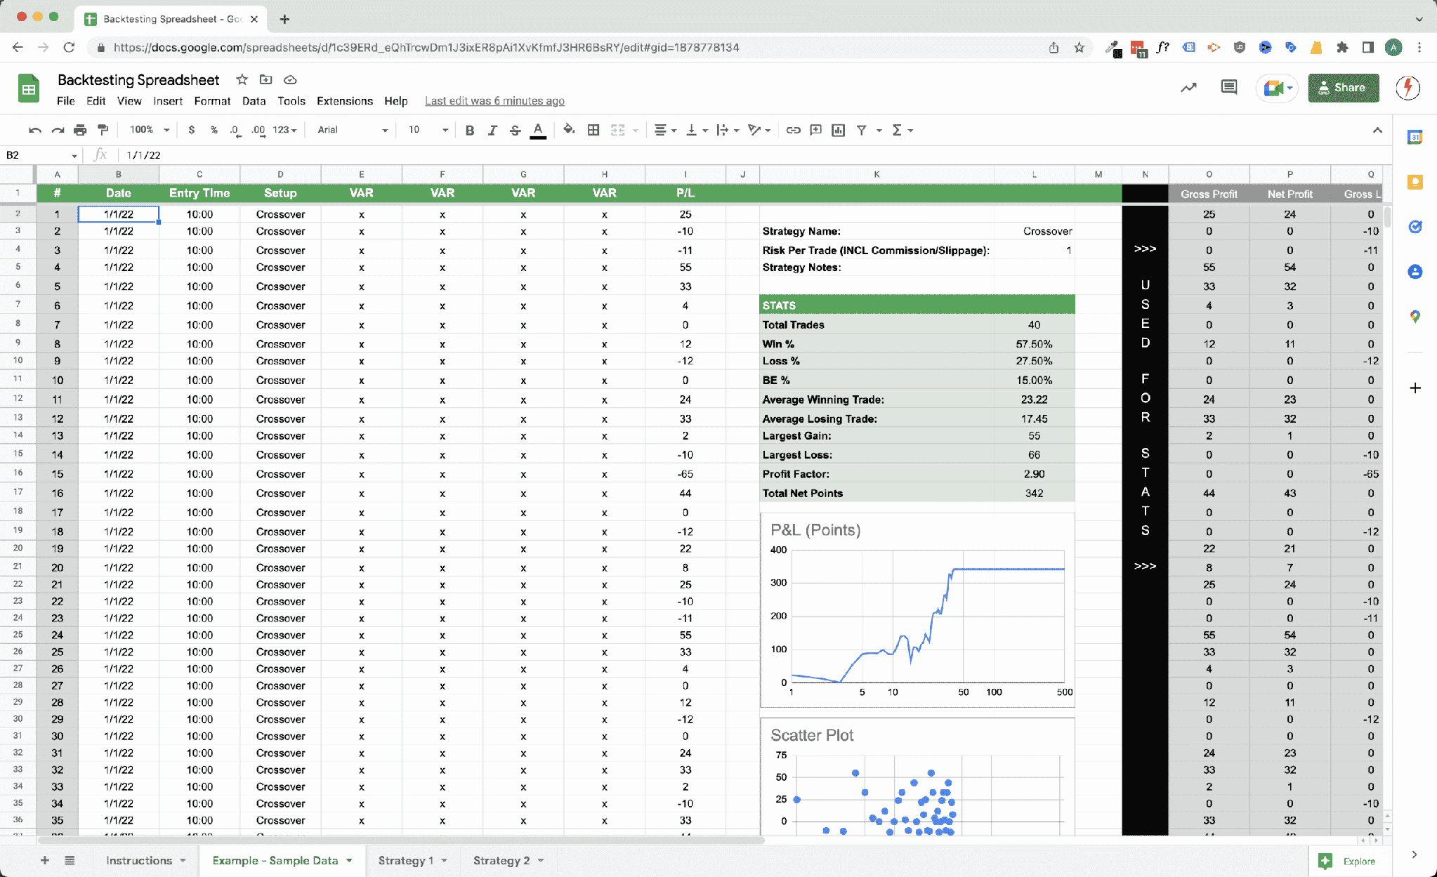Screen dimensions: 1437x877
Task: Open the text color picker
Action: click(x=538, y=130)
